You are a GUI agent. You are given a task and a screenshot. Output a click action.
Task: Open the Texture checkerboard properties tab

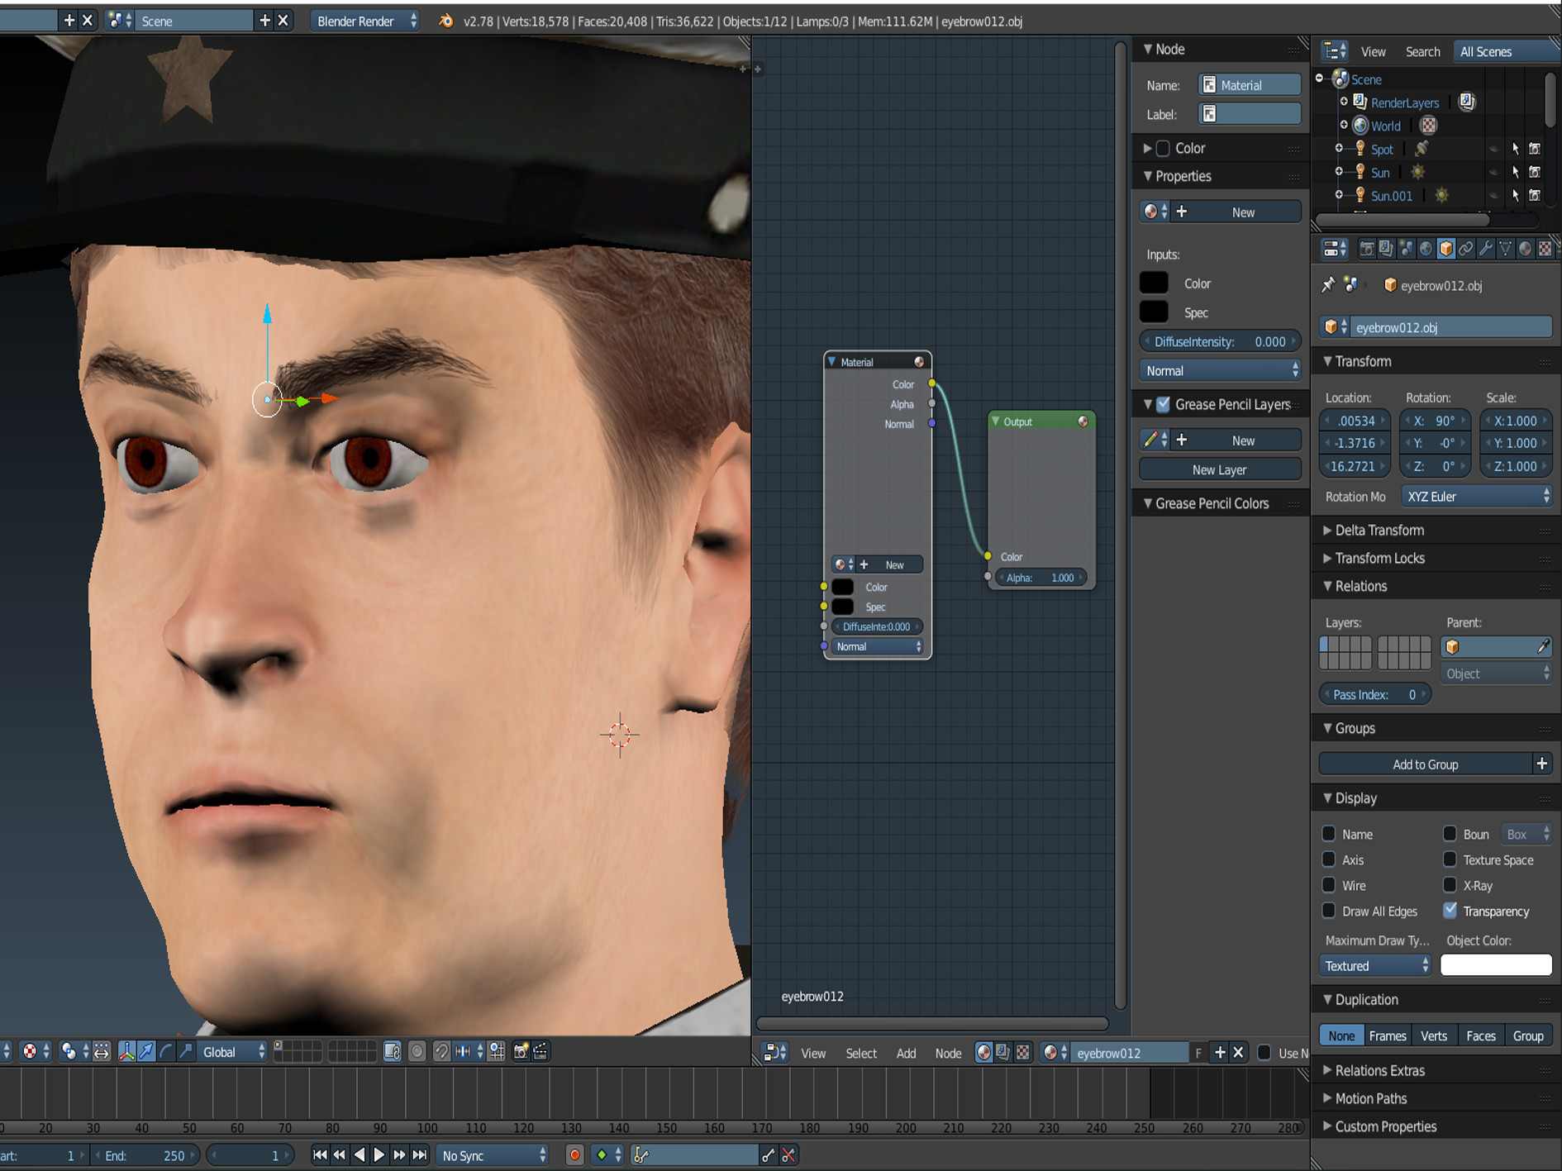[1545, 248]
